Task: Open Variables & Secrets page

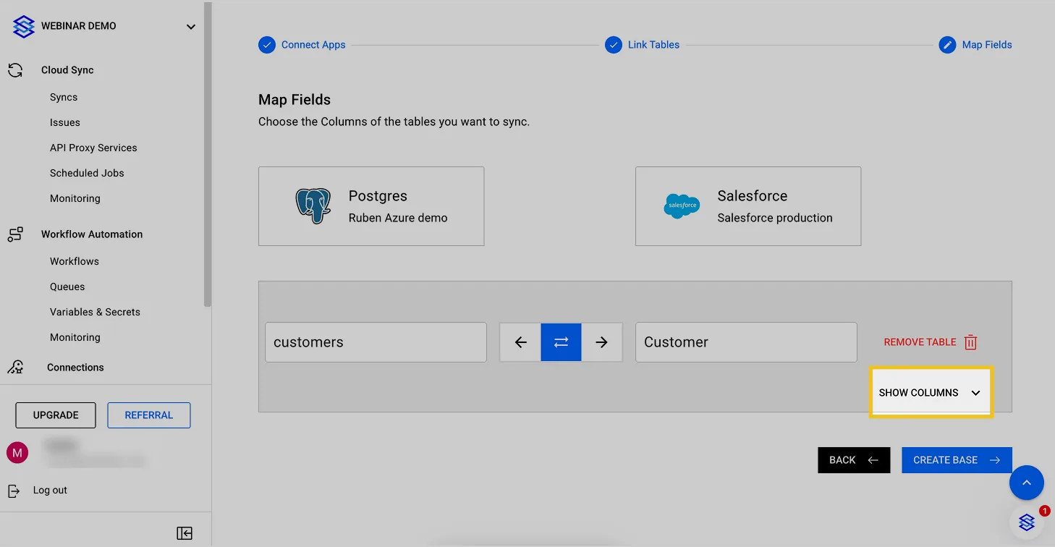Action: point(95,312)
